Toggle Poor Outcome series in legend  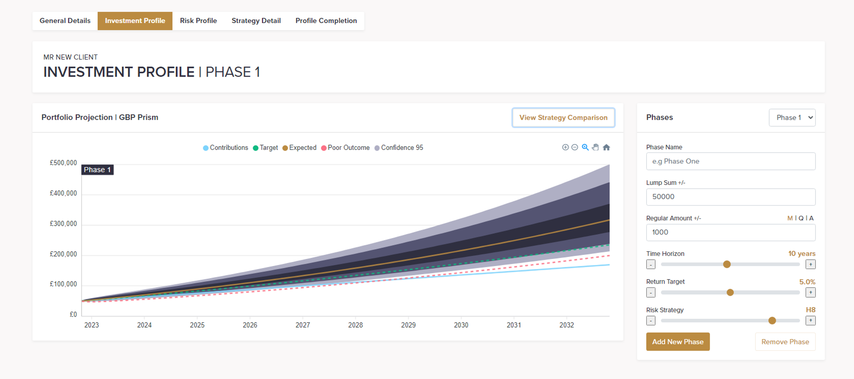point(345,148)
